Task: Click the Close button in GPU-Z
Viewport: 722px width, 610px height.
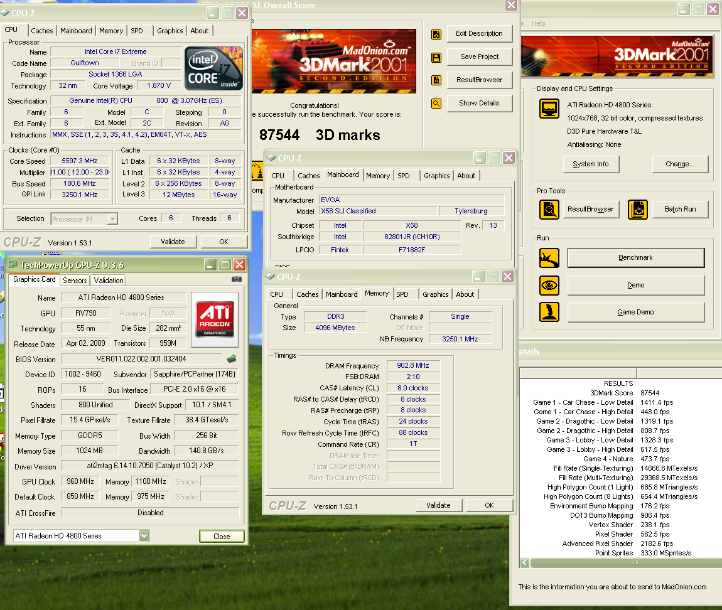Action: click(x=222, y=537)
